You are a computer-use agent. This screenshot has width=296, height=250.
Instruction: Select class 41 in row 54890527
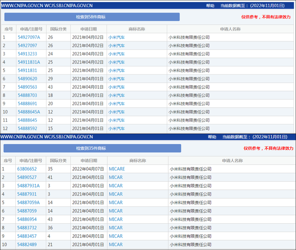pos(50,177)
